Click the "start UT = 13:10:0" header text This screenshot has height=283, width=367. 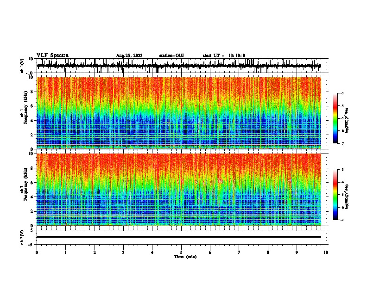coord(224,55)
